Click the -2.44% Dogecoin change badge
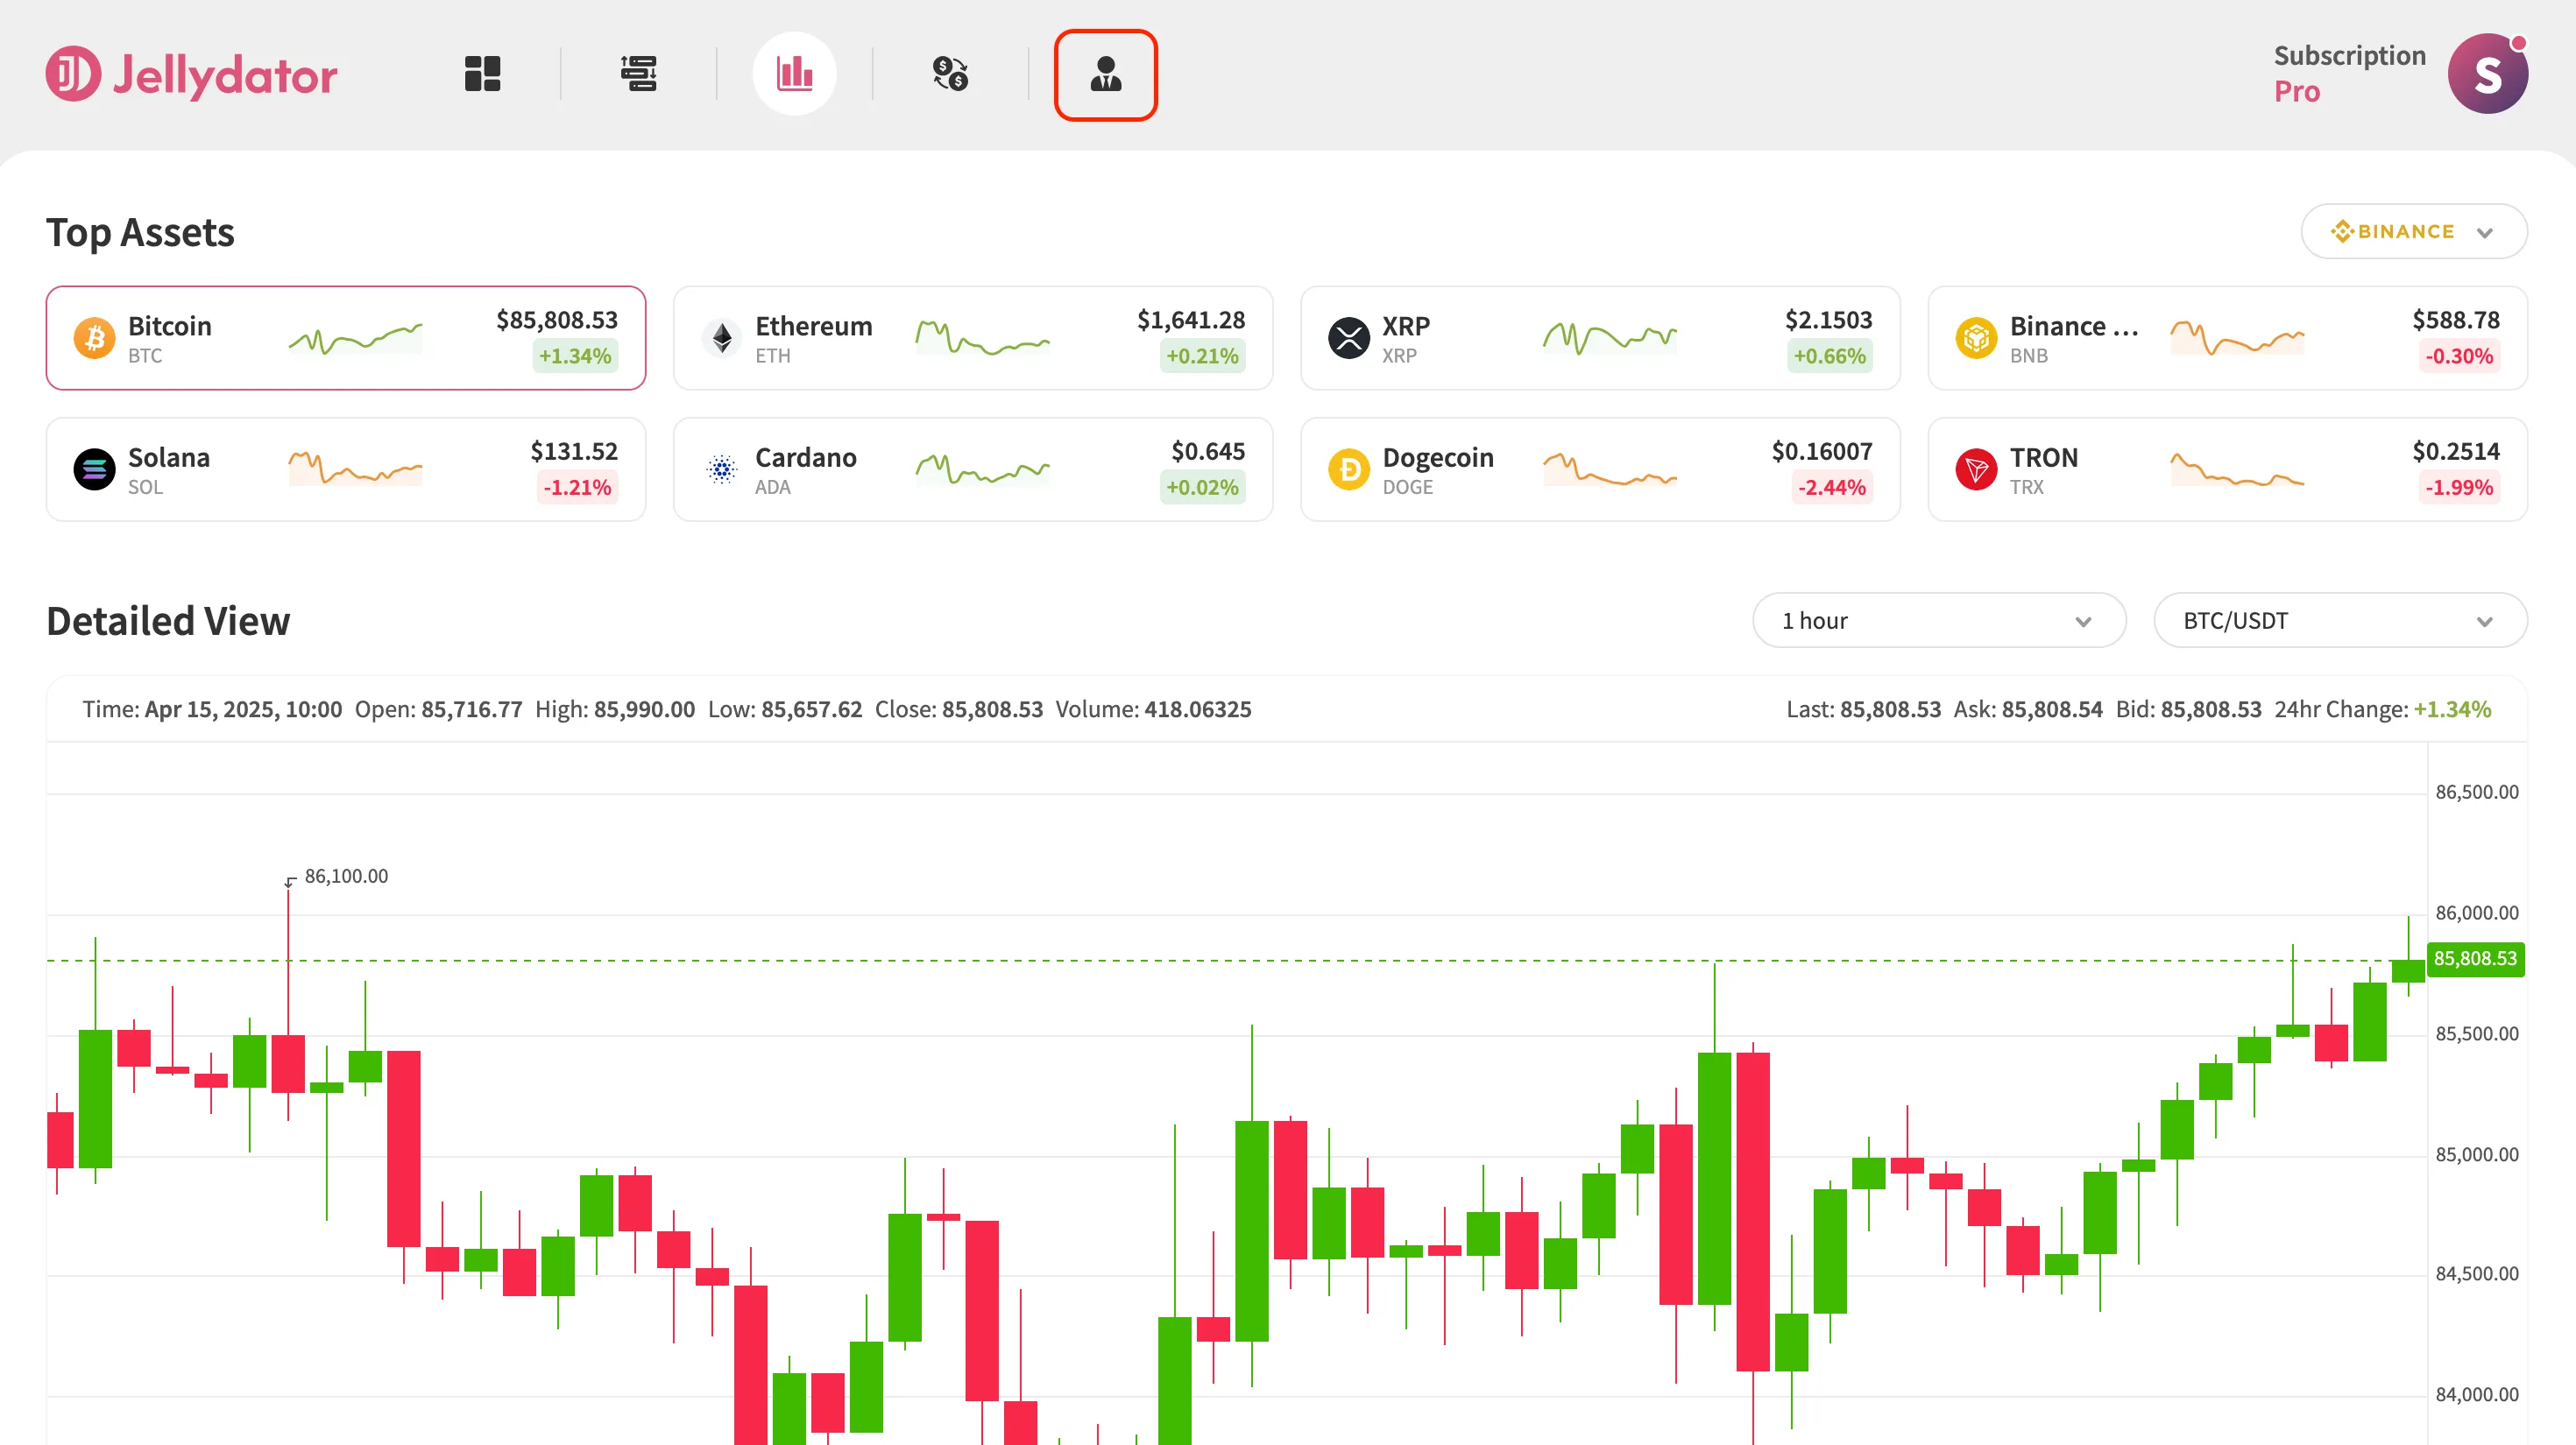Image resolution: width=2576 pixels, height=1445 pixels. tap(1831, 488)
